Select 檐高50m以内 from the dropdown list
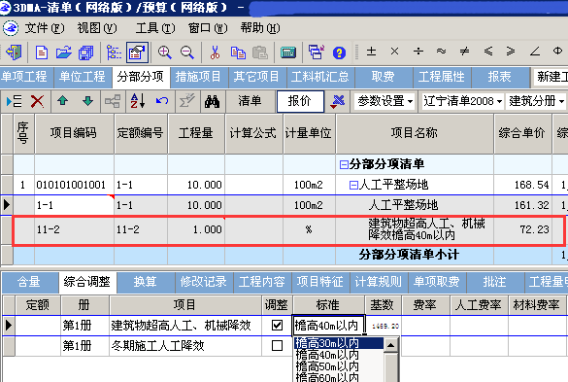This screenshot has width=568, height=382. tap(327, 366)
